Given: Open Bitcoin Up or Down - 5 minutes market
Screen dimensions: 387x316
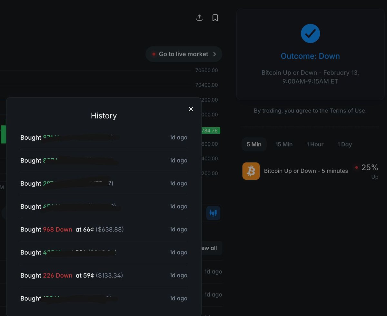Looking at the screenshot, I should click(x=306, y=171).
